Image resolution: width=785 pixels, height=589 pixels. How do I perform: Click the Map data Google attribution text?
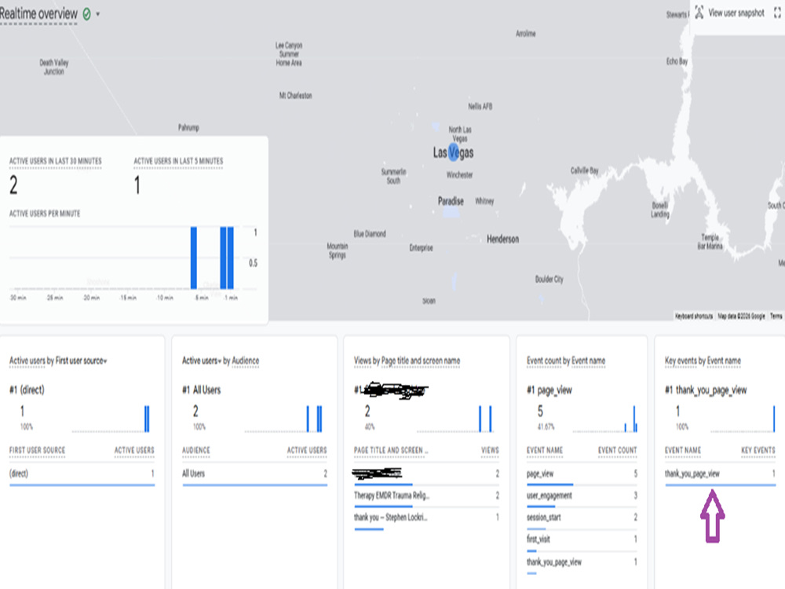click(x=742, y=316)
